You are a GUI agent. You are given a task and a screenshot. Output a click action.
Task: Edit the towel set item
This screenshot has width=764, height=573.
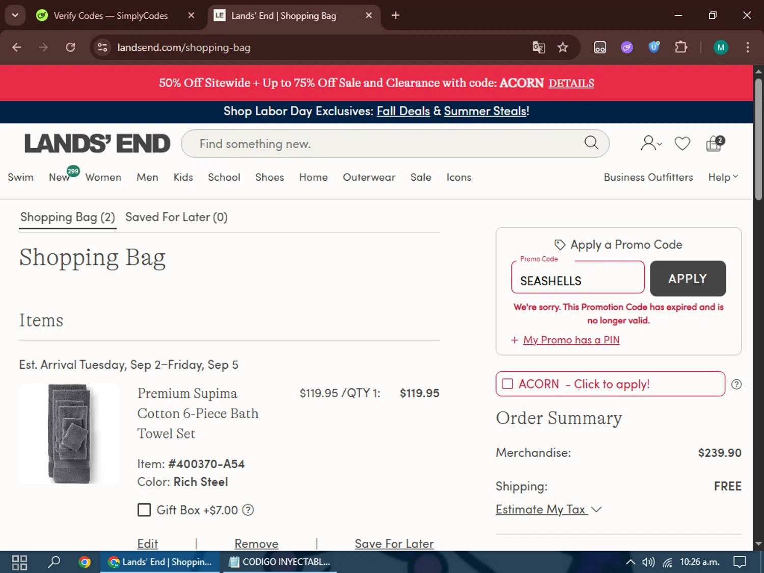point(148,543)
